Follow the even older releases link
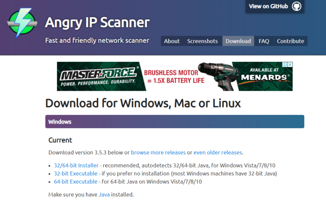The width and height of the screenshot is (326, 201). click(x=218, y=152)
